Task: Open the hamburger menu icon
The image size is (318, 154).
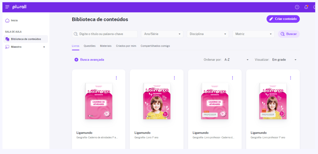Action: point(7,7)
